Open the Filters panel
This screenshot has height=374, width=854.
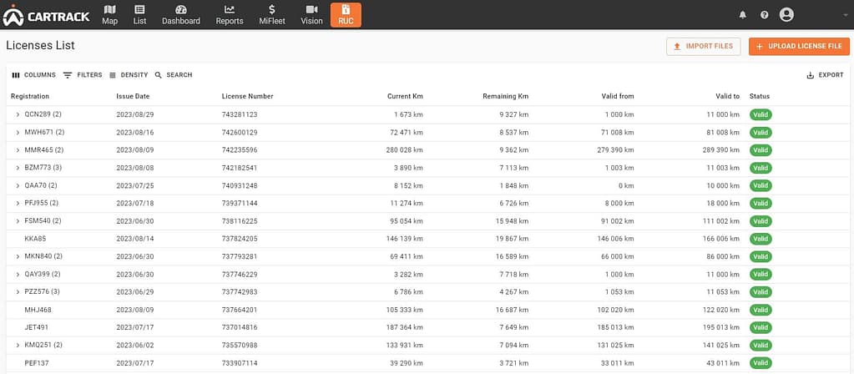click(83, 75)
